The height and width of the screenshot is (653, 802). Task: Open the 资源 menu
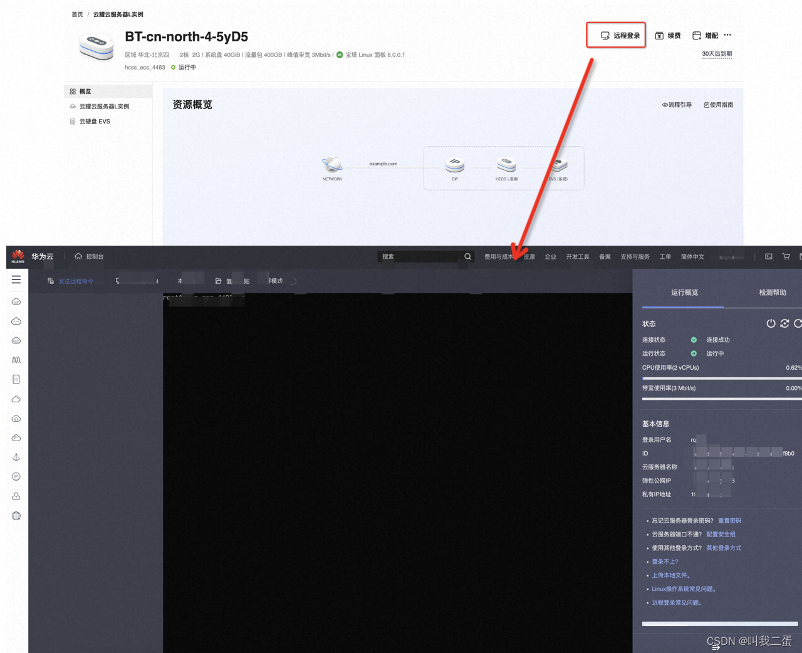click(529, 257)
